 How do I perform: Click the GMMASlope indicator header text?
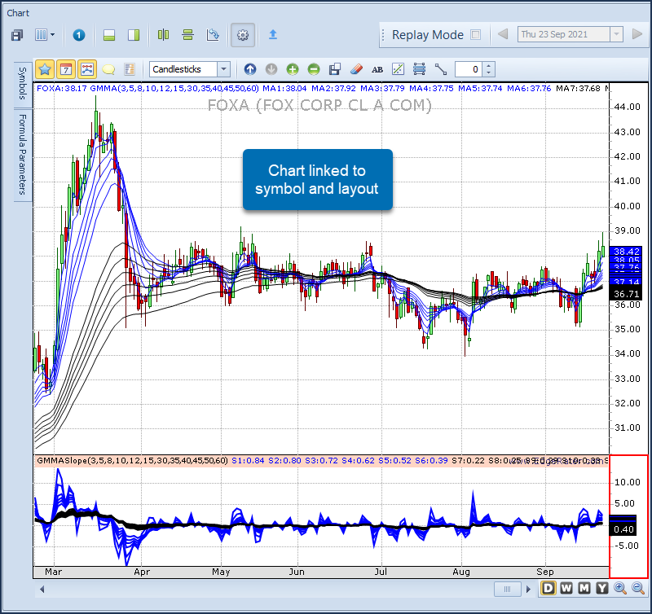tap(132, 461)
